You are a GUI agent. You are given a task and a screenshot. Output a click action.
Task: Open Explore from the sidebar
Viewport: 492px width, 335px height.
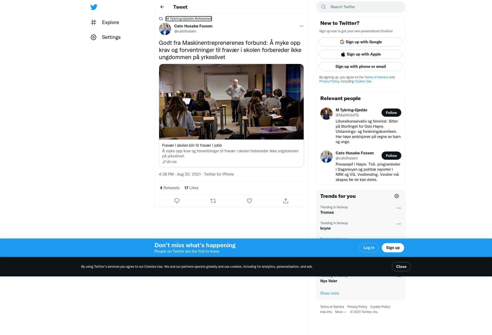click(105, 22)
